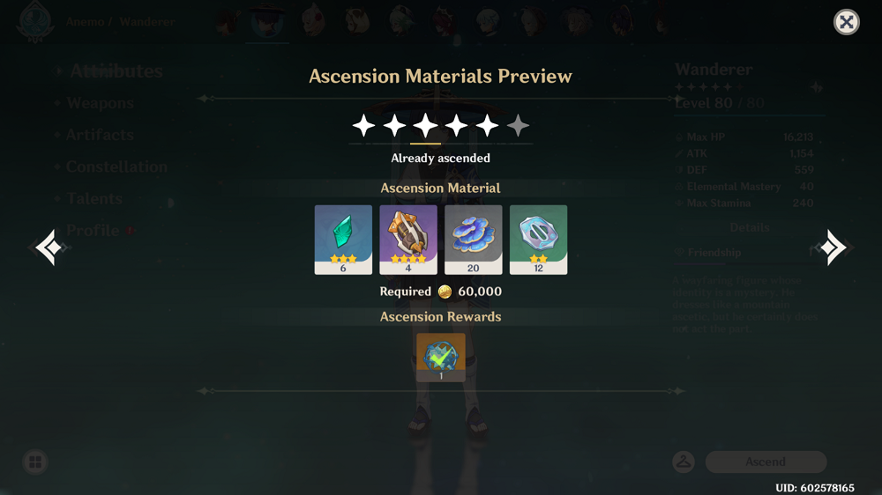Image resolution: width=882 pixels, height=495 pixels.
Task: Select the third ascension phase star
Action: click(x=425, y=125)
